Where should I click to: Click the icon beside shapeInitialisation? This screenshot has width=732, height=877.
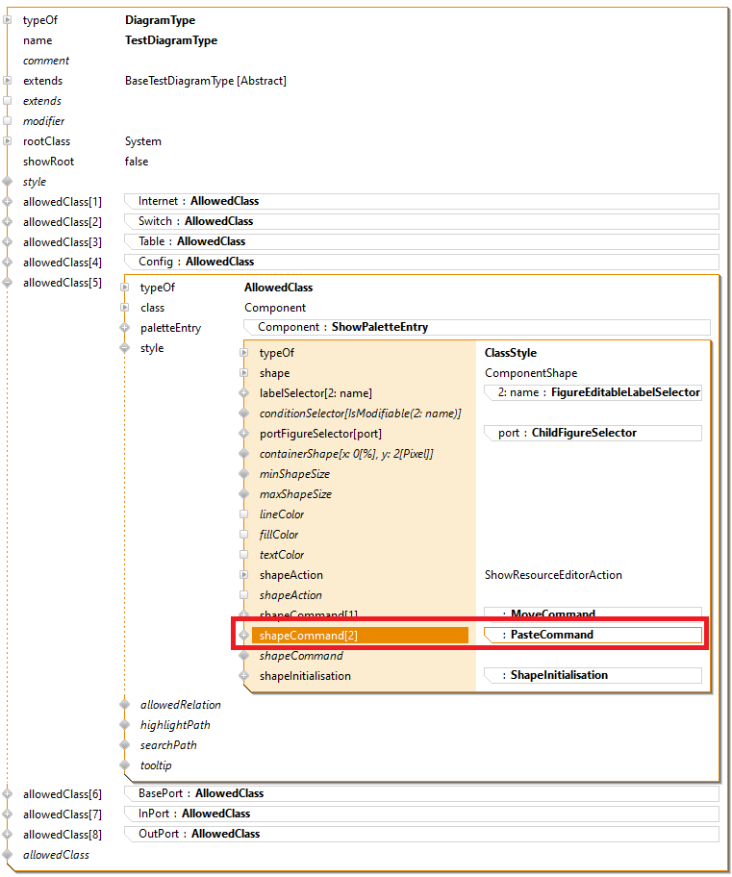pyautogui.click(x=243, y=676)
